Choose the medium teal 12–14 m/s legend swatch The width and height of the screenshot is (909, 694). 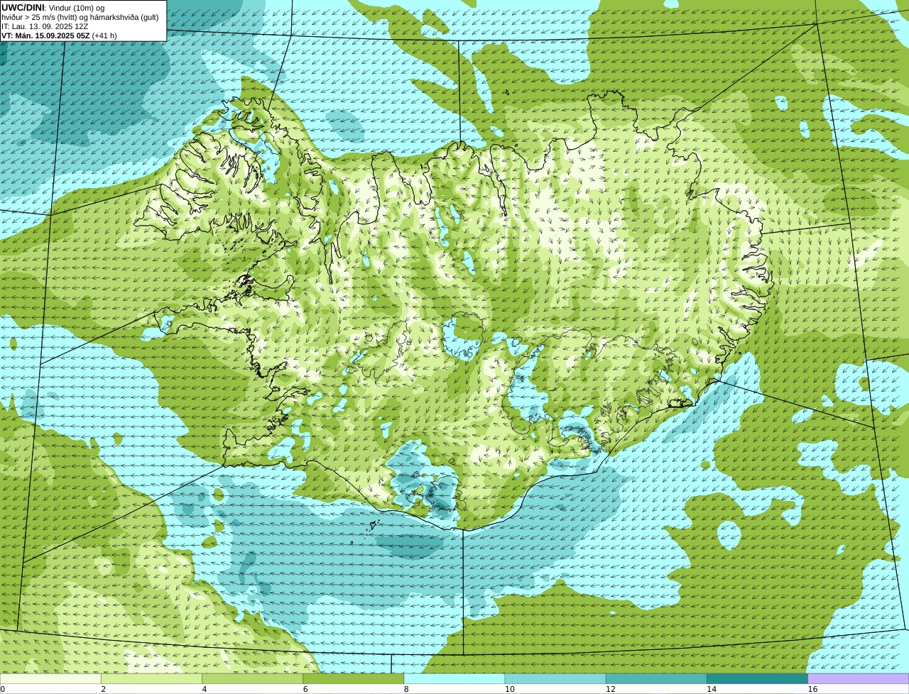tap(656, 678)
